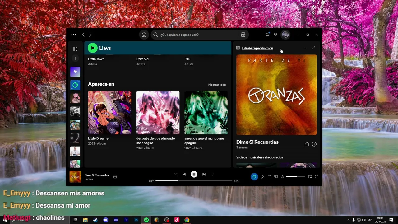398x224 pixels.
Task: Open the Tranzas Parte de Ti cover art
Action: 276,95
